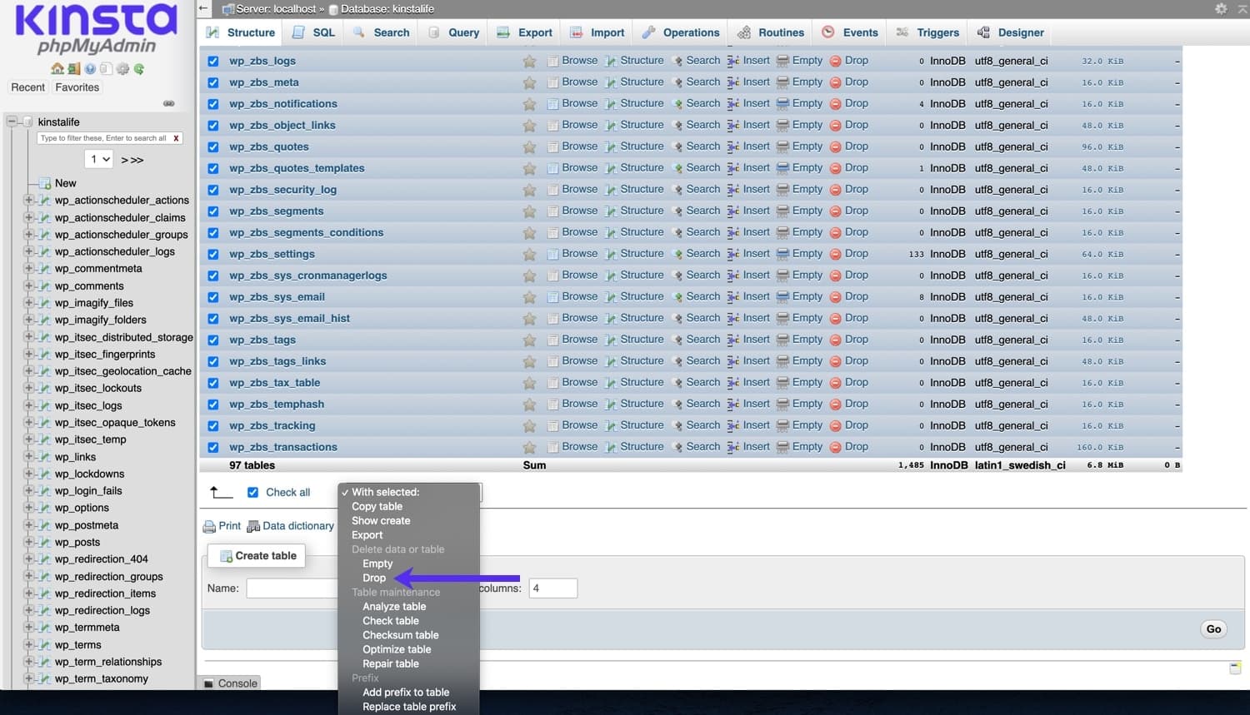Toggle the Check all checkbox

point(253,492)
